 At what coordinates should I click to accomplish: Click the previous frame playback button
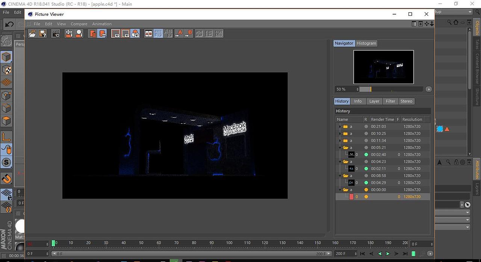(371, 254)
